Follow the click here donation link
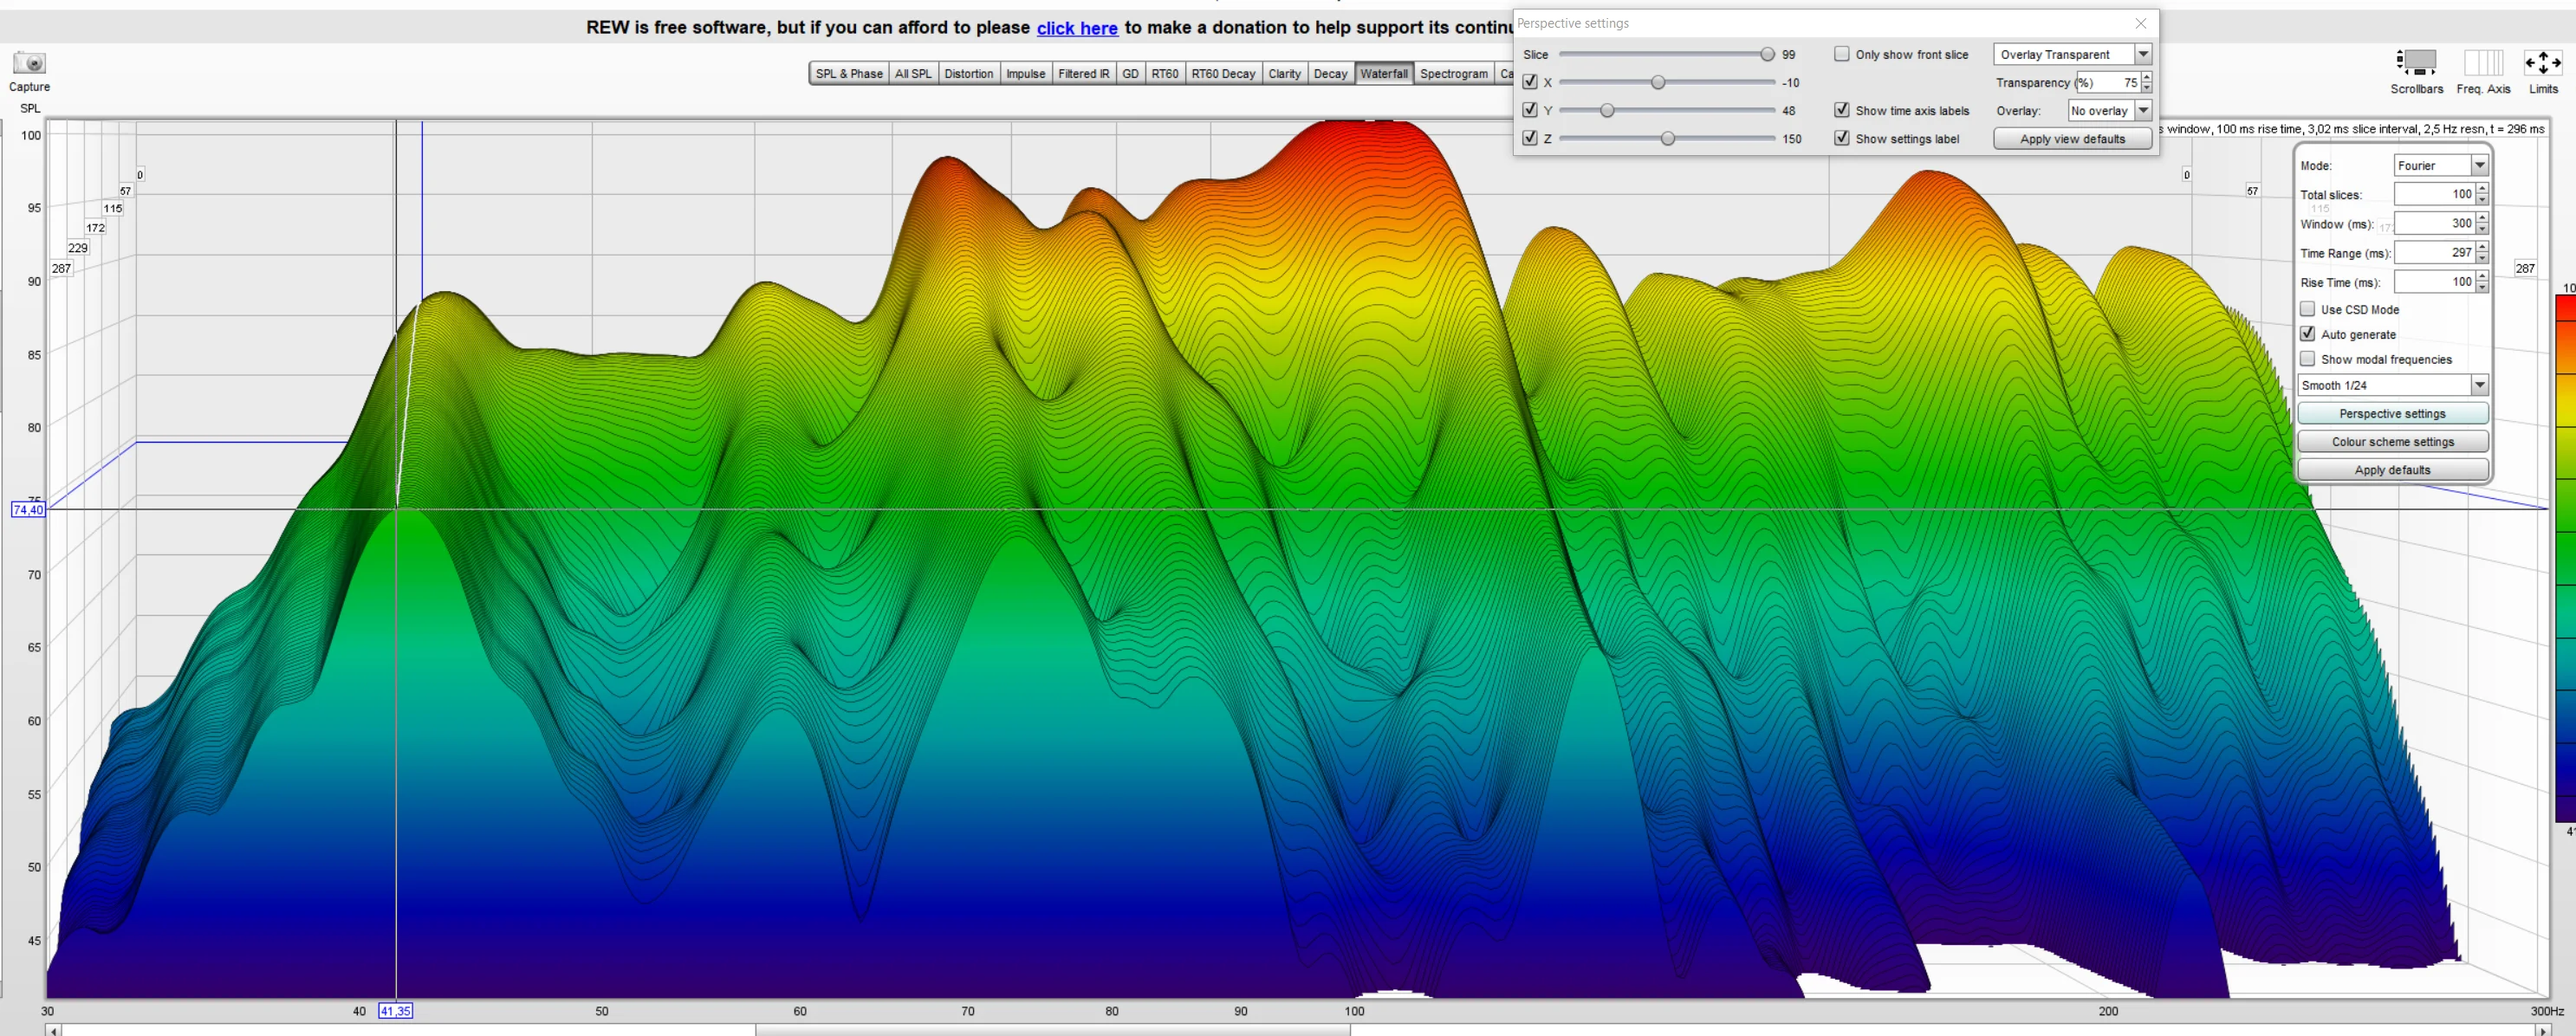 point(1077,28)
